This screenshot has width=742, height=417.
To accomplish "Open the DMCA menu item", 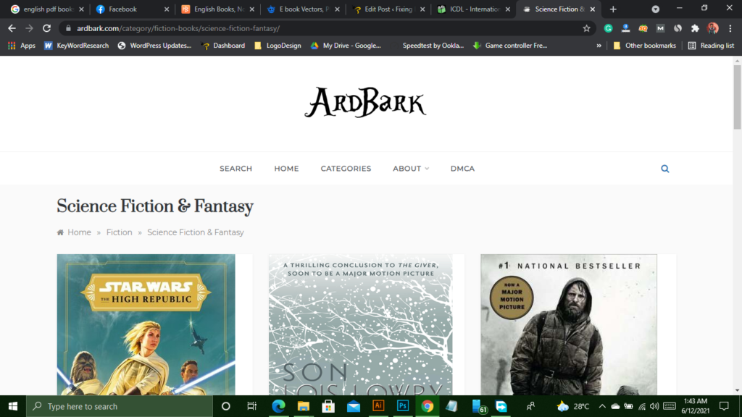I will click(462, 169).
